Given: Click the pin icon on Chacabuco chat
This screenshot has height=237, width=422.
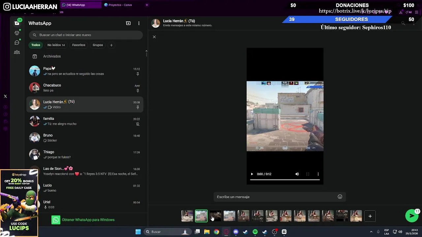Looking at the screenshot, I should (137, 91).
